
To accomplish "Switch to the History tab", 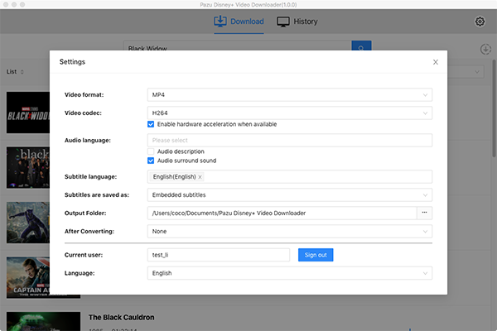I will click(x=297, y=22).
